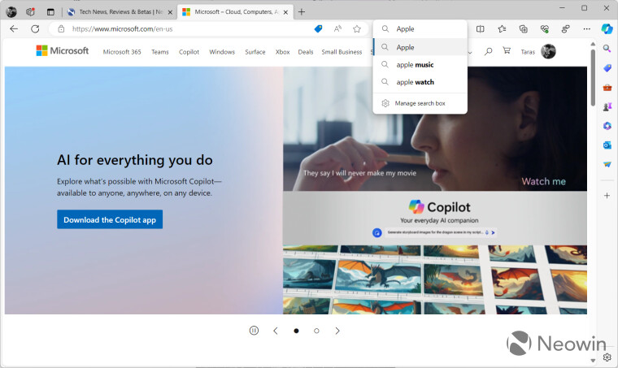The height and width of the screenshot is (368, 618).
Task: Open the Microsoft logo home link
Action: pyautogui.click(x=63, y=50)
